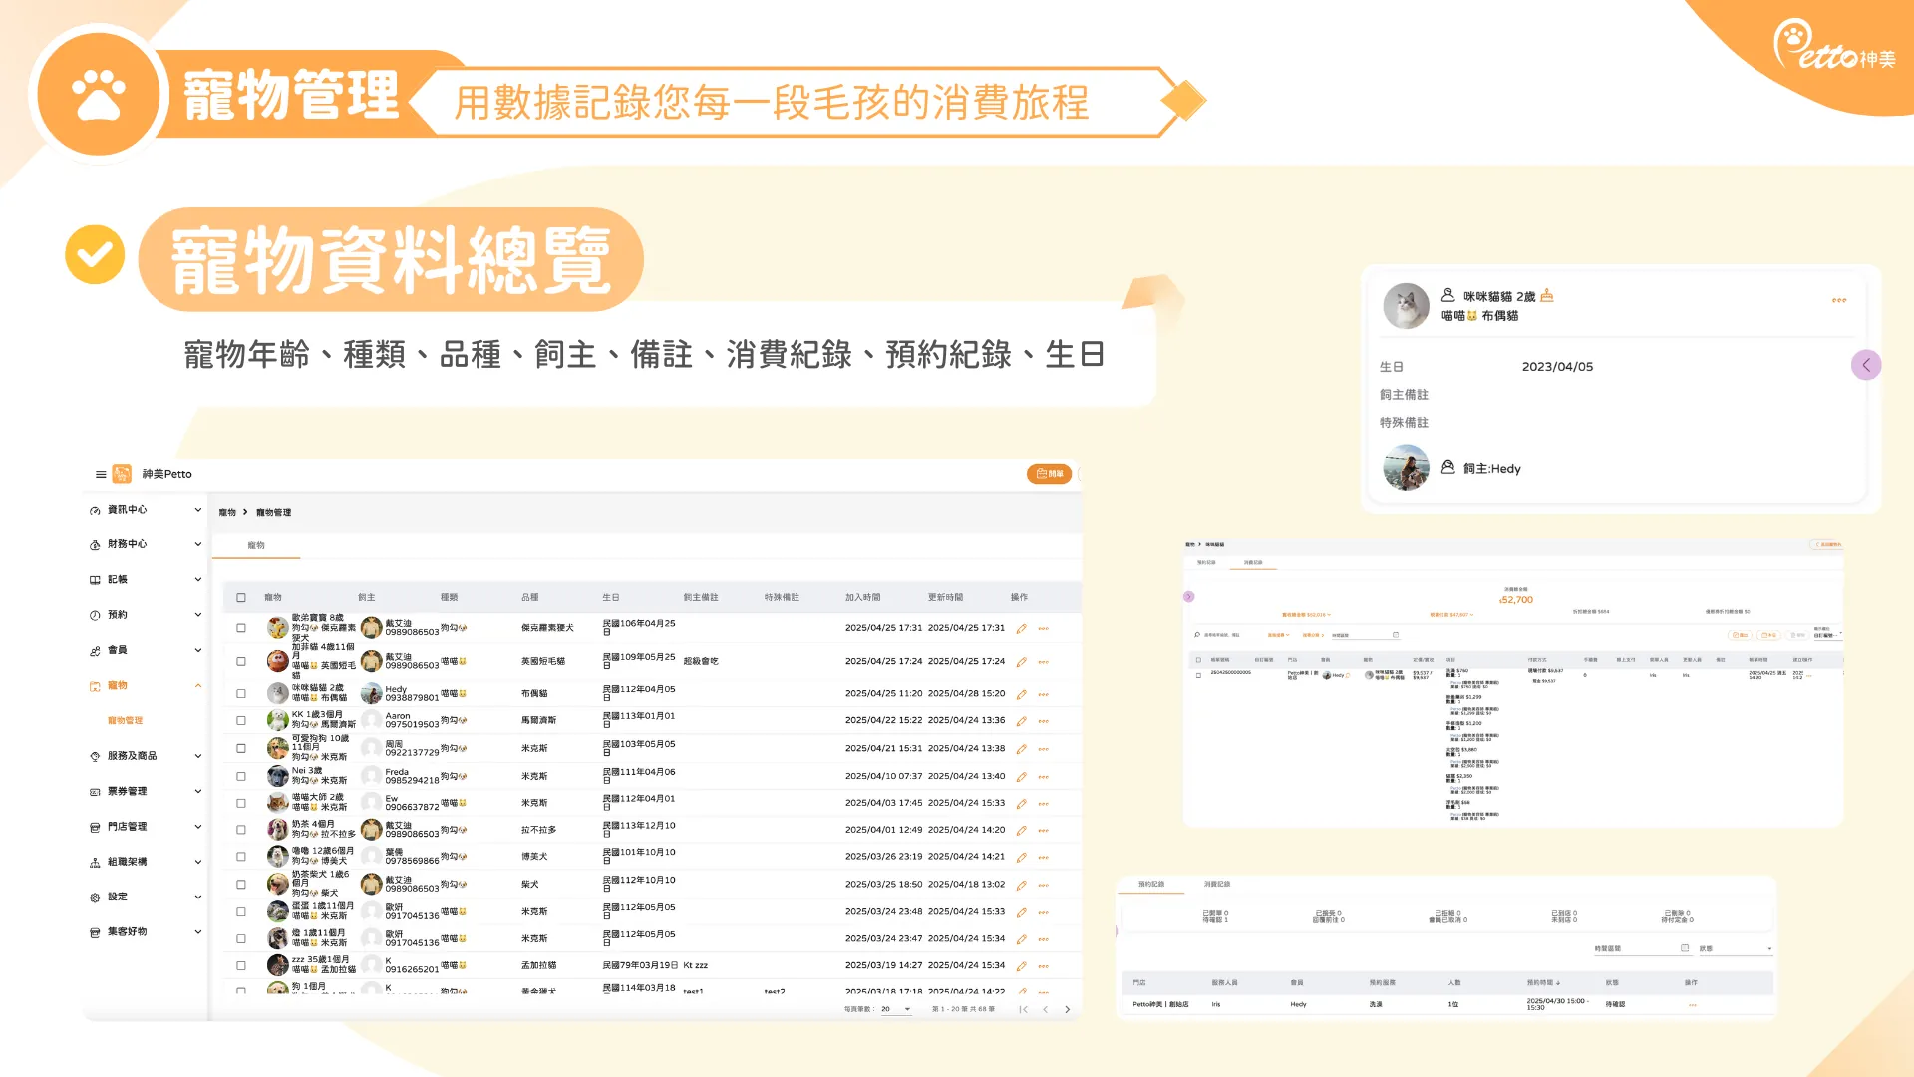Expand 組織架構 sidebar chevron

point(197,863)
